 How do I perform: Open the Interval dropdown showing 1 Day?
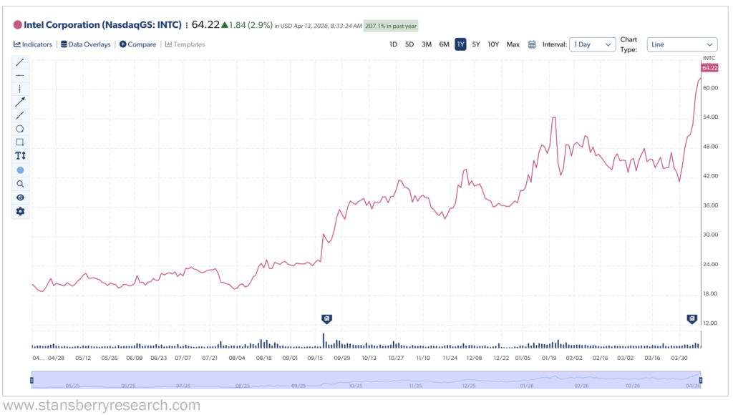pos(592,44)
